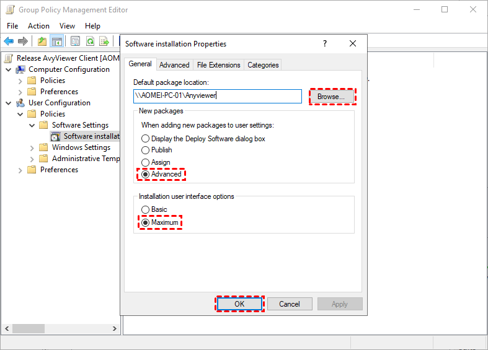488x350 pixels.
Task: Open the Action menu
Action: point(38,26)
